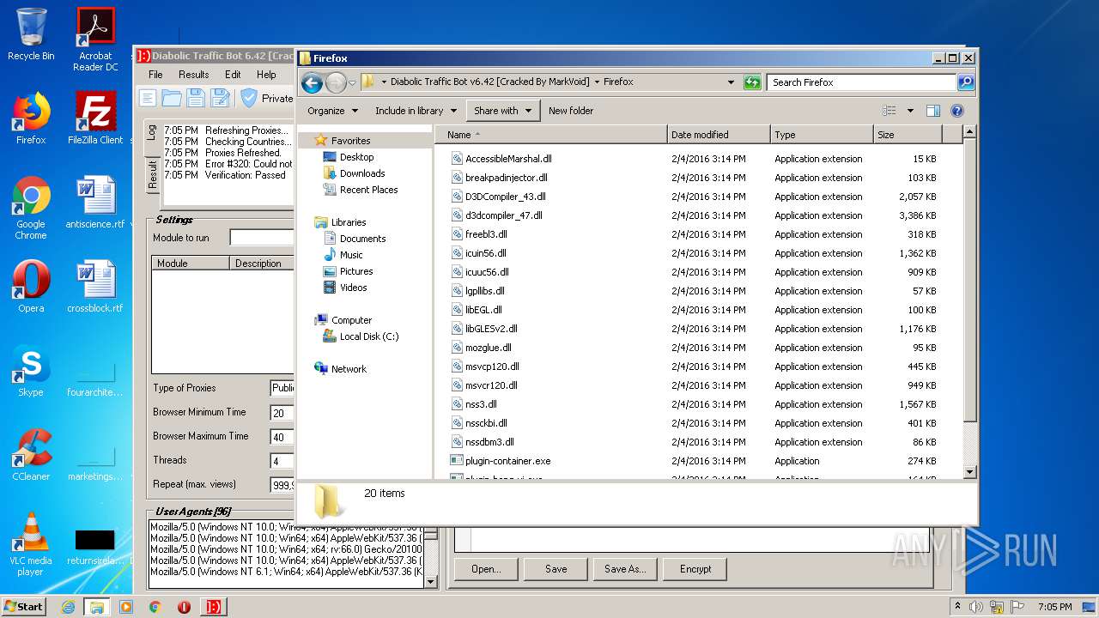
Task: Click file list scroll down arrow
Action: pyautogui.click(x=970, y=472)
